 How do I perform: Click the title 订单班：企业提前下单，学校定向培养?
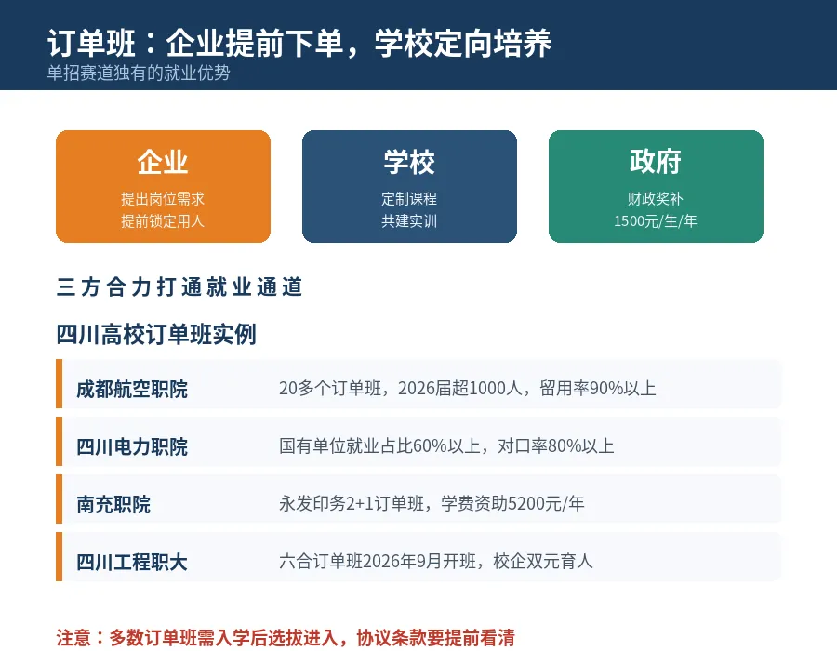(x=299, y=43)
